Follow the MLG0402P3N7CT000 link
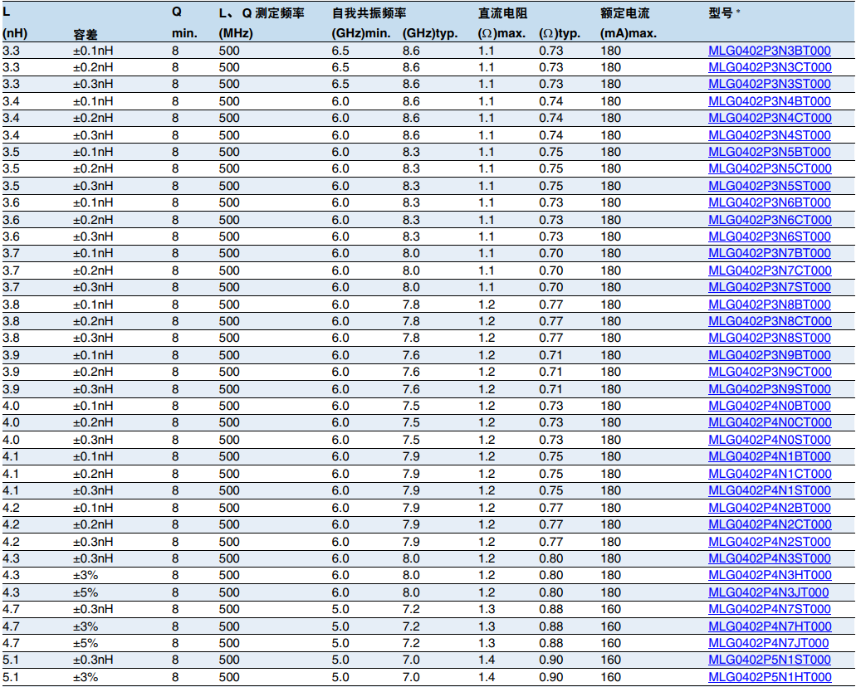Image resolution: width=861 pixels, height=687 pixels. click(x=770, y=270)
